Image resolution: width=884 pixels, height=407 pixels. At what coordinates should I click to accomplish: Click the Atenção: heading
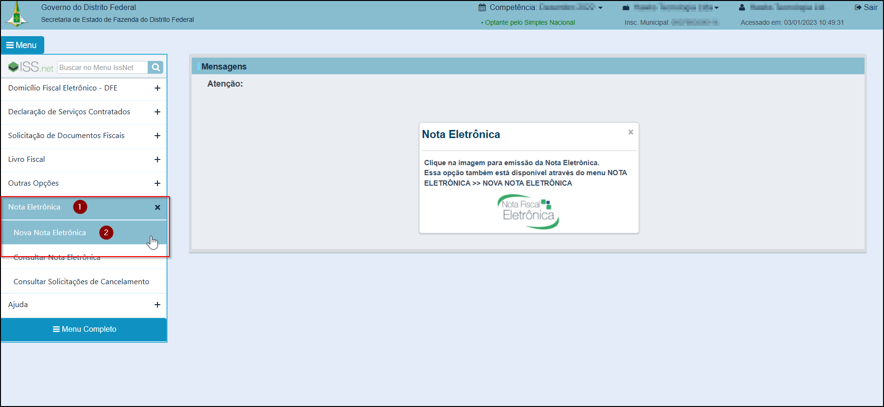(225, 84)
